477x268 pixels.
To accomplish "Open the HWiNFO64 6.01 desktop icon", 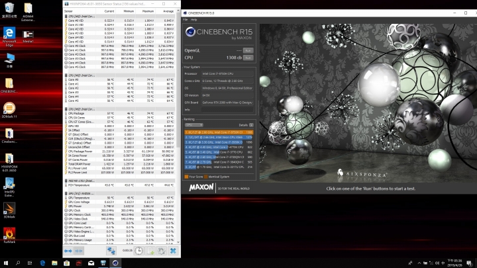I will point(9,163).
